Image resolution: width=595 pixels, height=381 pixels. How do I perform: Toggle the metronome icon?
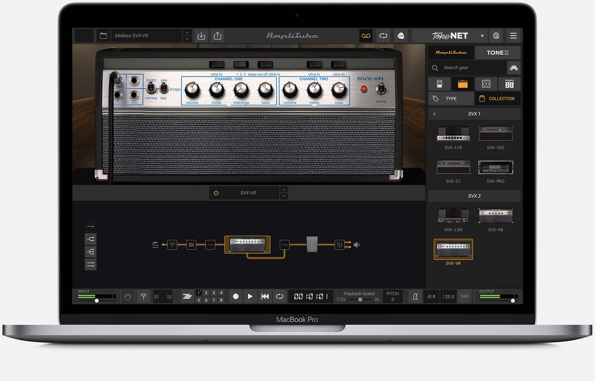click(x=415, y=296)
